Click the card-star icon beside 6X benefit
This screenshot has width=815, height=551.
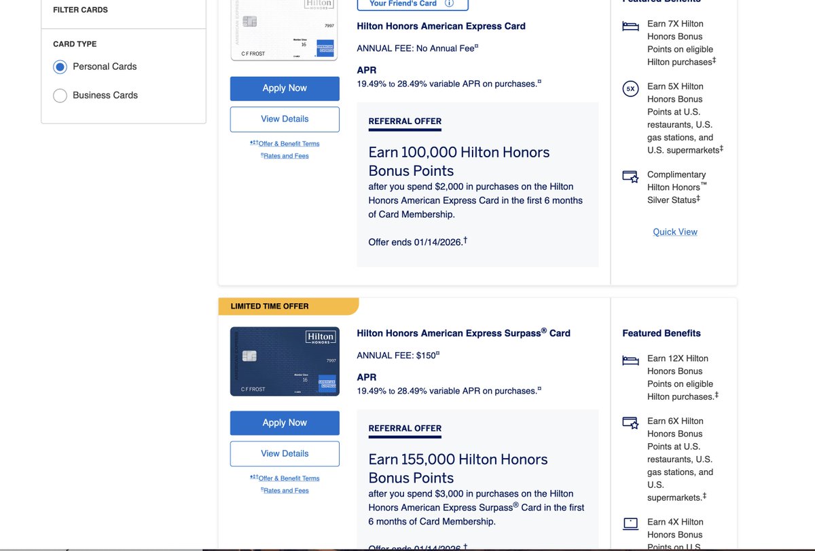click(630, 422)
